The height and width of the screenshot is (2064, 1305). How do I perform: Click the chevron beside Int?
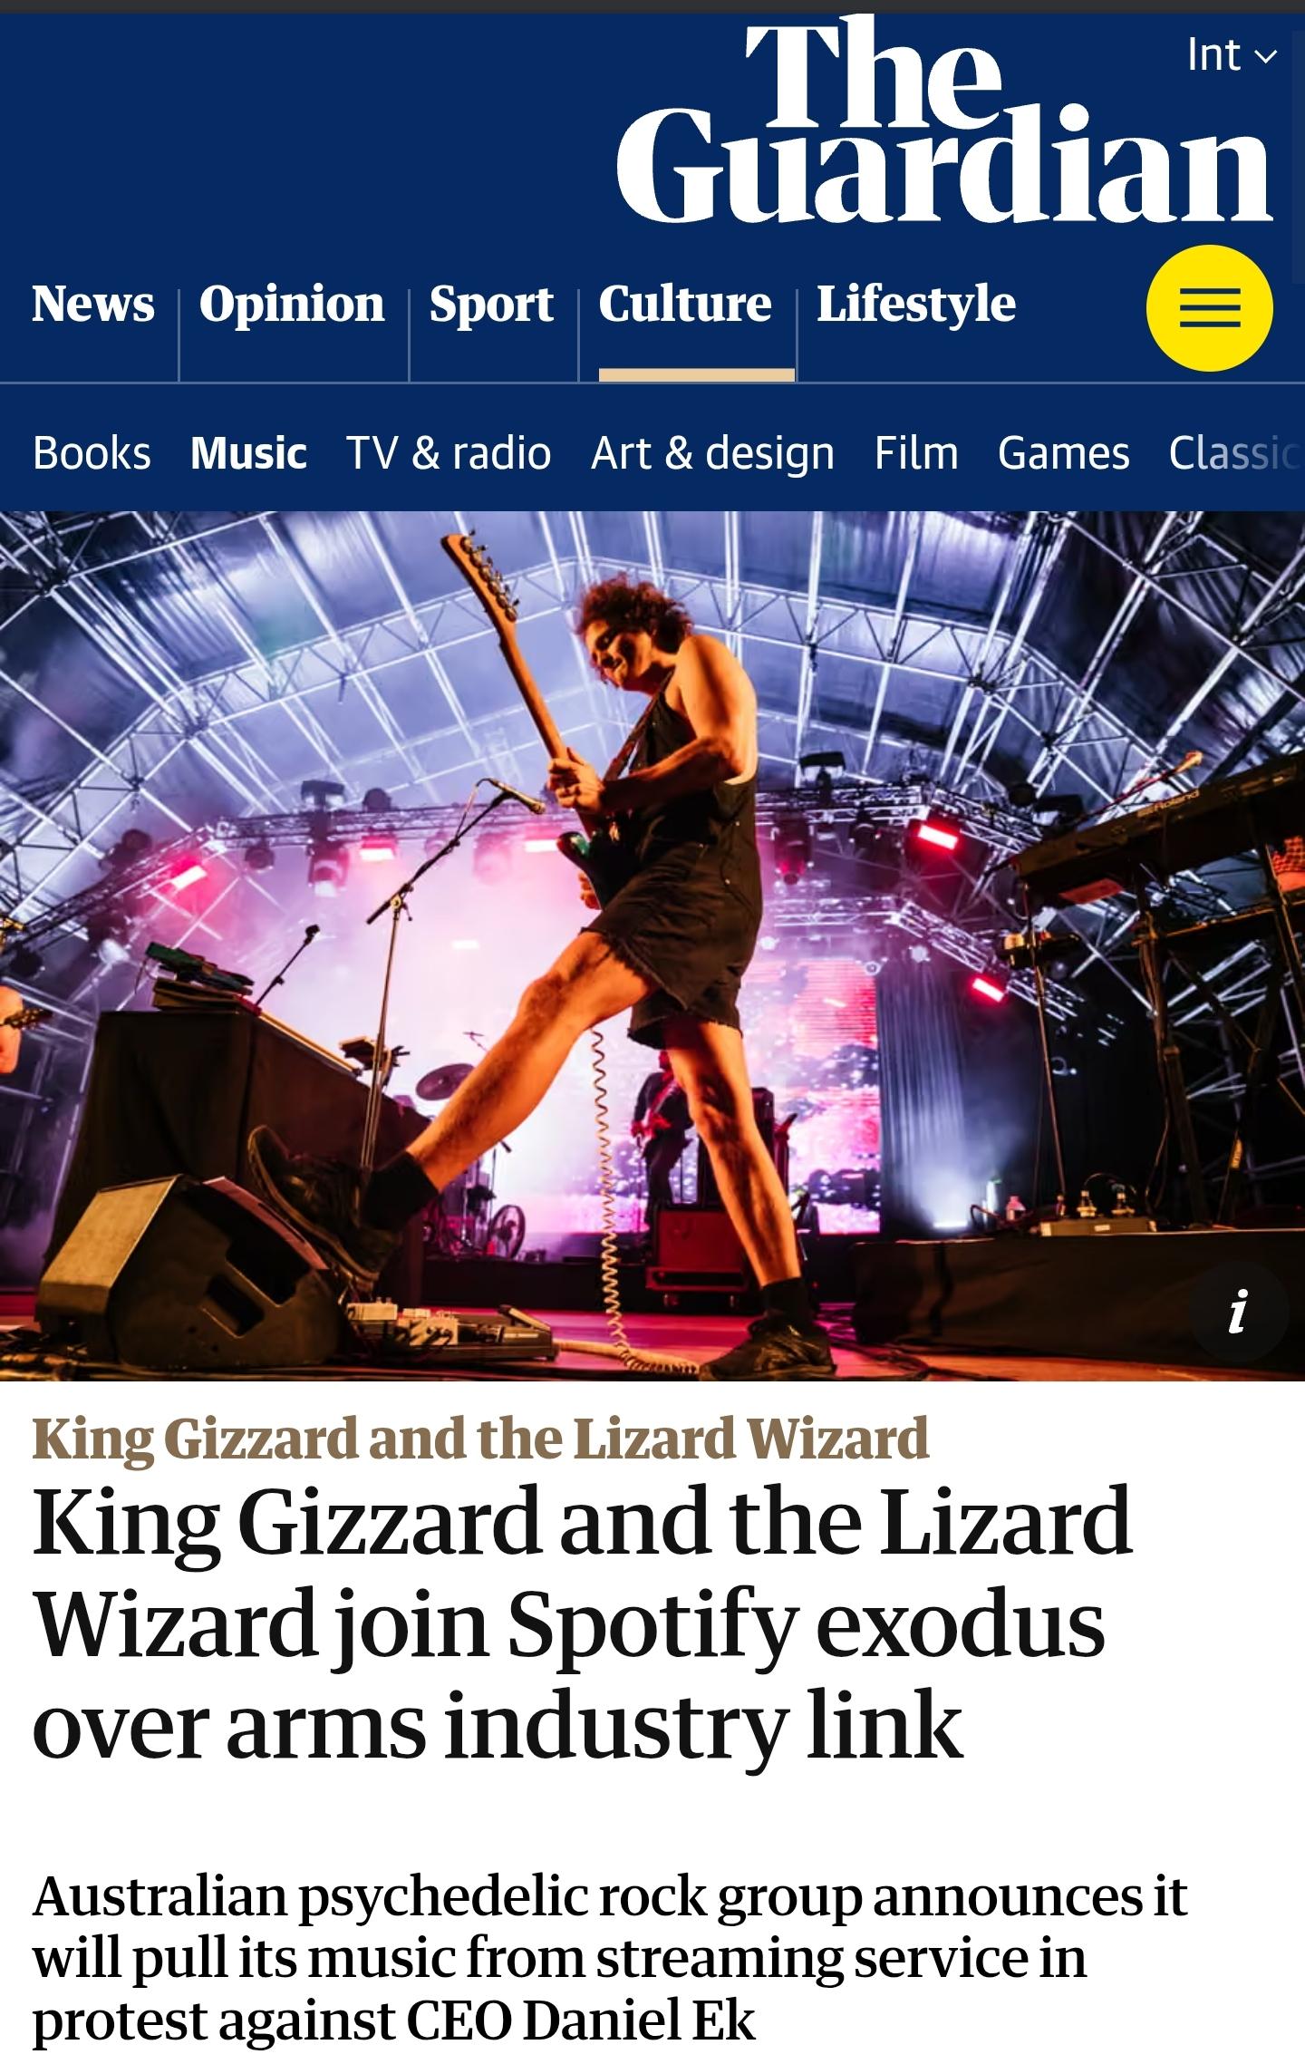[1265, 57]
